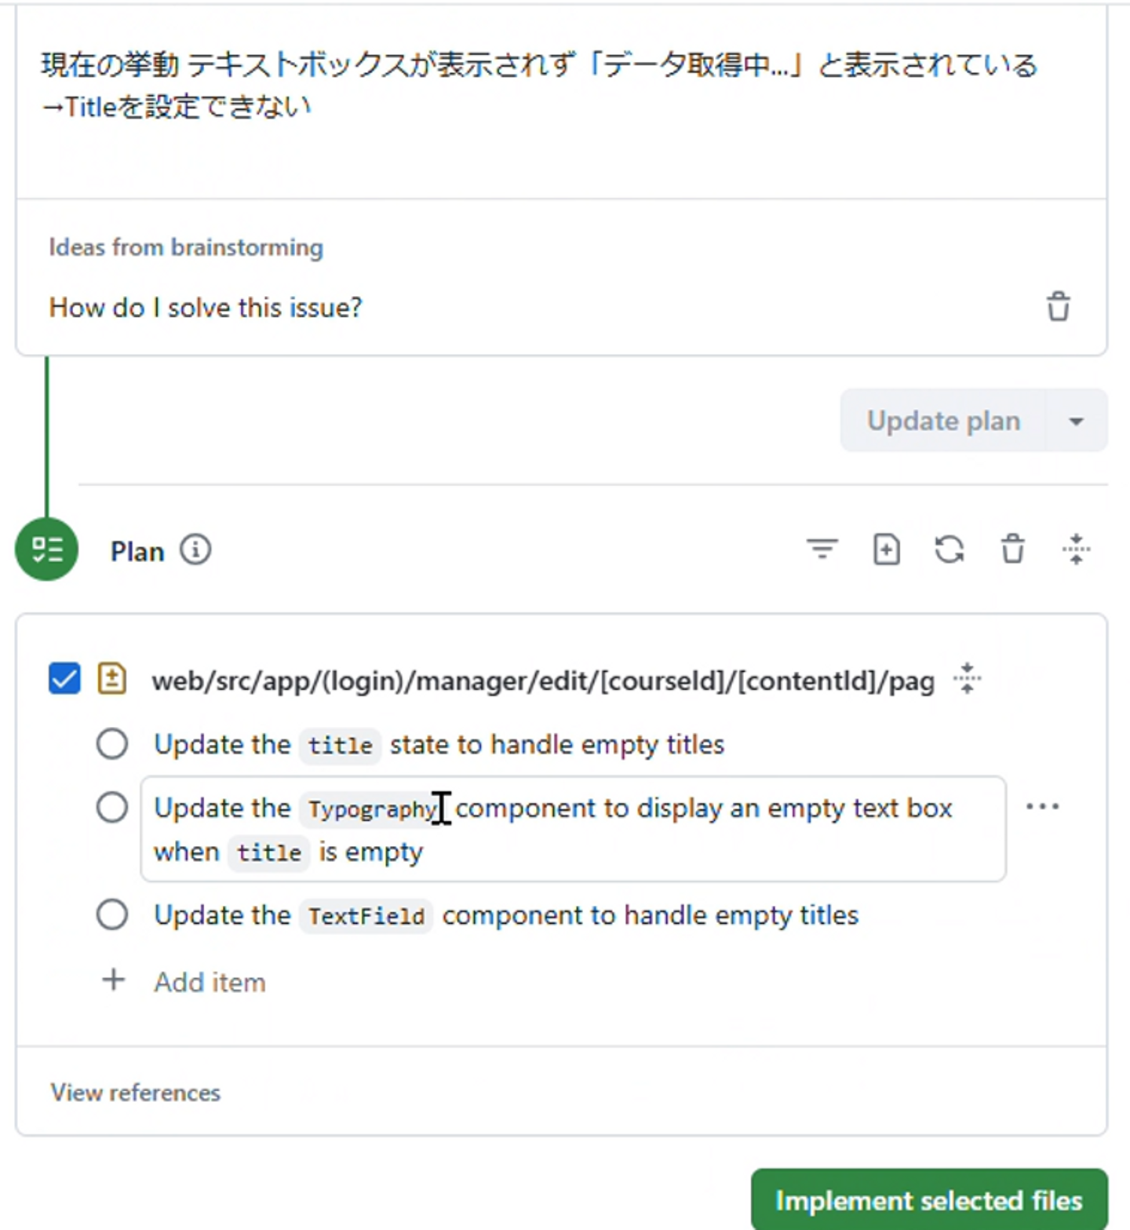Open View references link
The image size is (1130, 1230).
click(136, 1093)
